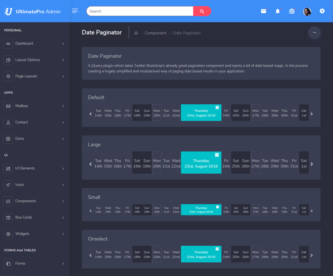Expand the Extra chevron
Screen dimensions: 333x276
click(x=63, y=139)
